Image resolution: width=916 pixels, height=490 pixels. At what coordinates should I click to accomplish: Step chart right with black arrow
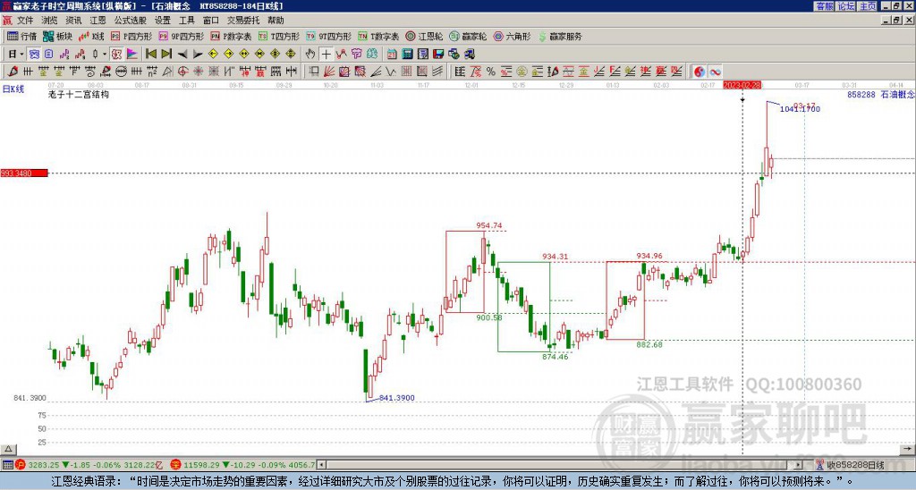click(x=198, y=55)
